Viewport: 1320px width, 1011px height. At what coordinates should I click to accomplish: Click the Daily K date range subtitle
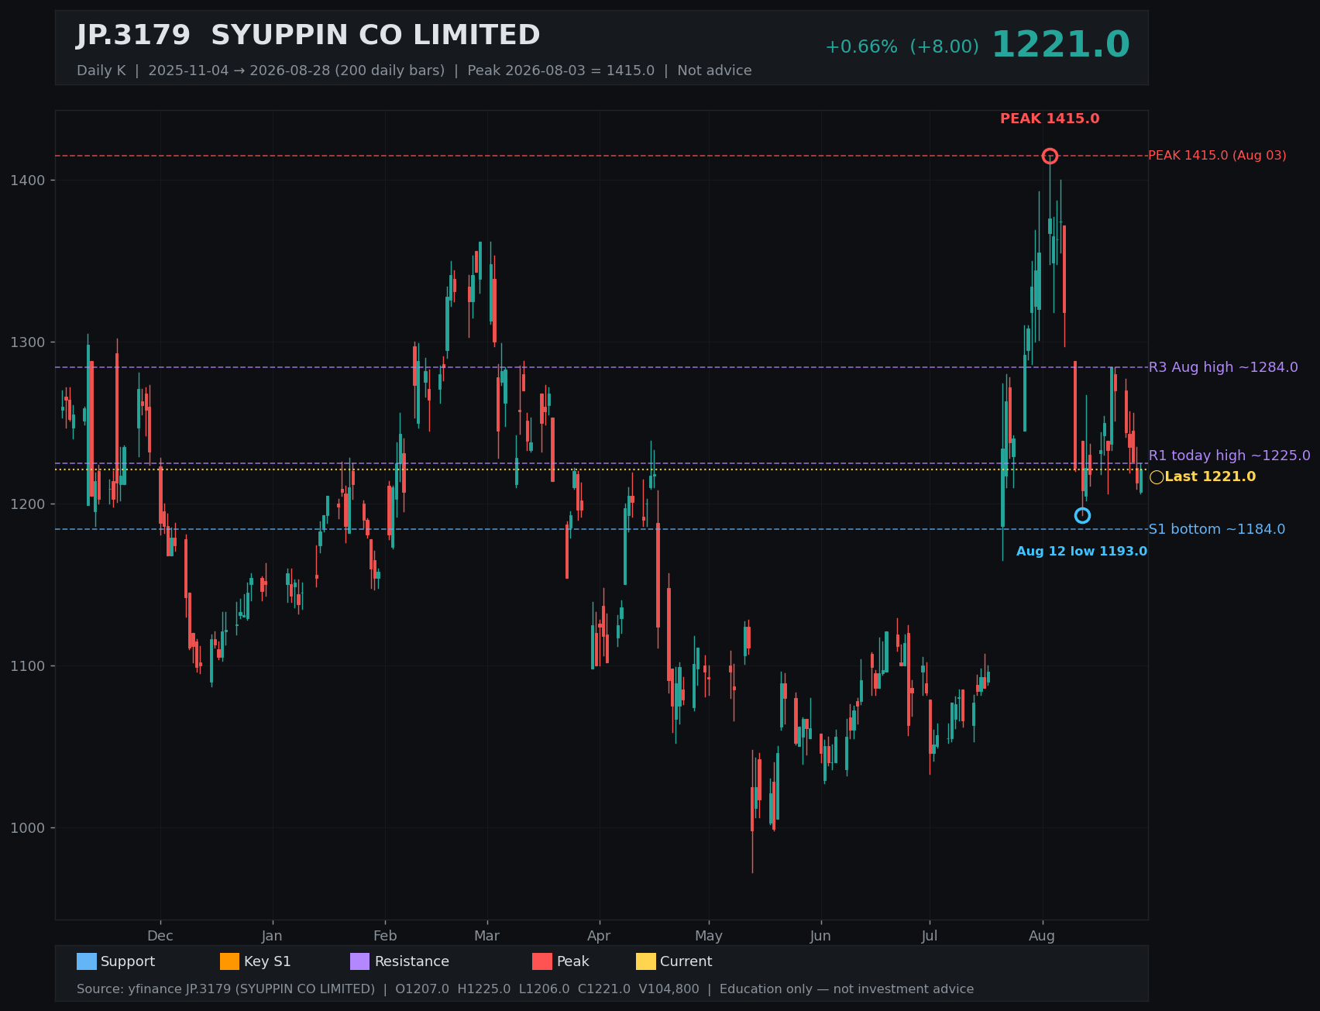[414, 70]
